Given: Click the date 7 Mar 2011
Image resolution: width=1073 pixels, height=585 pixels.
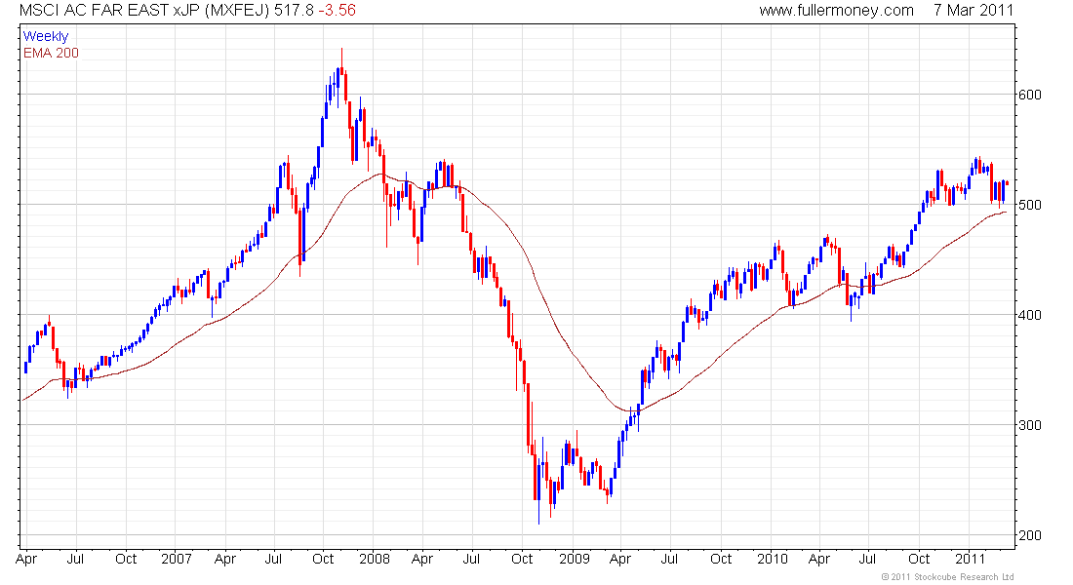Looking at the screenshot, I should pos(974,11).
